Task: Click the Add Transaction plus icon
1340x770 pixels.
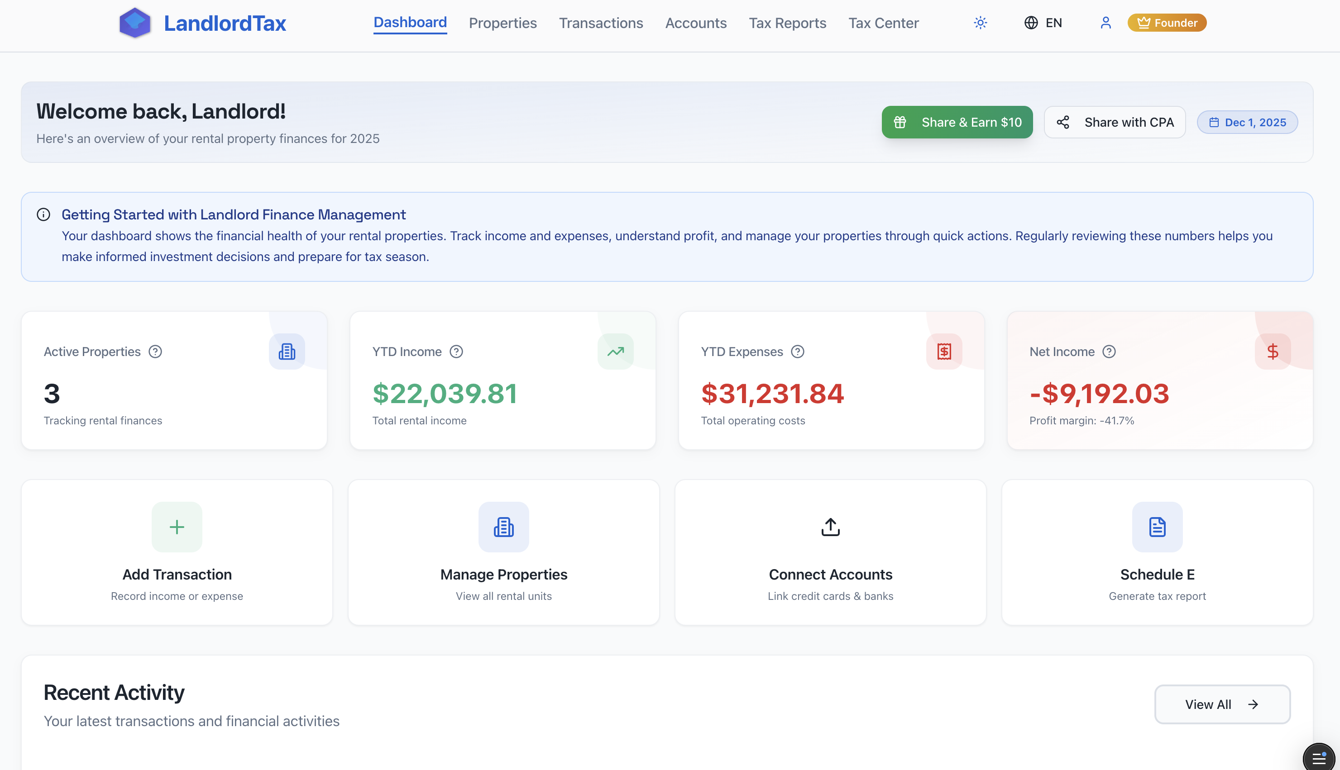Action: [x=177, y=527]
